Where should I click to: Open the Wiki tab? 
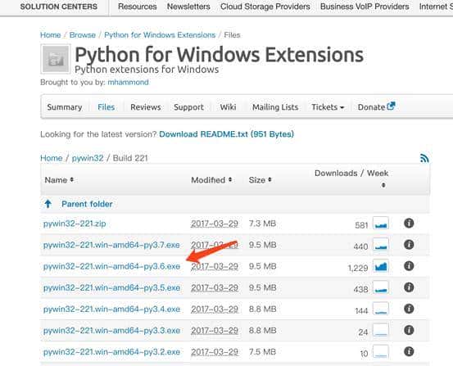click(x=228, y=107)
